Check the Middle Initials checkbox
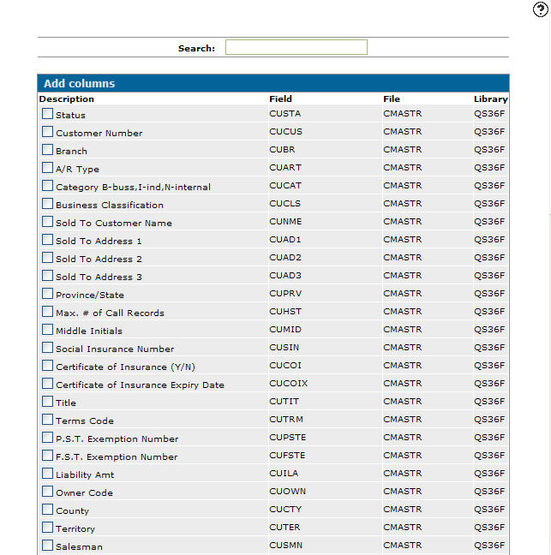The image size is (551, 555). tap(47, 330)
